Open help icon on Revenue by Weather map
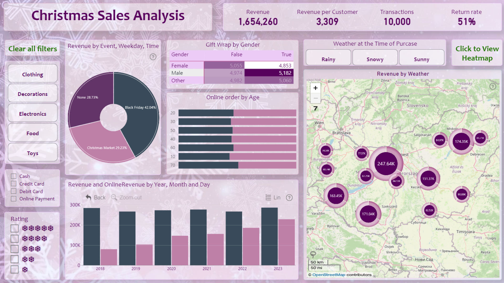Image resolution: width=504 pixels, height=283 pixels. [x=493, y=86]
